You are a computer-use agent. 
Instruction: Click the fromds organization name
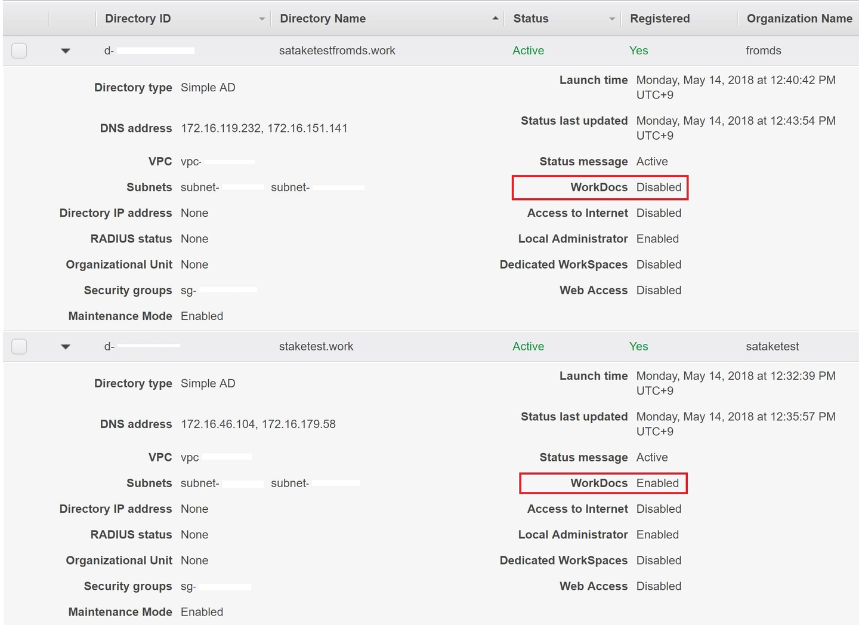764,51
